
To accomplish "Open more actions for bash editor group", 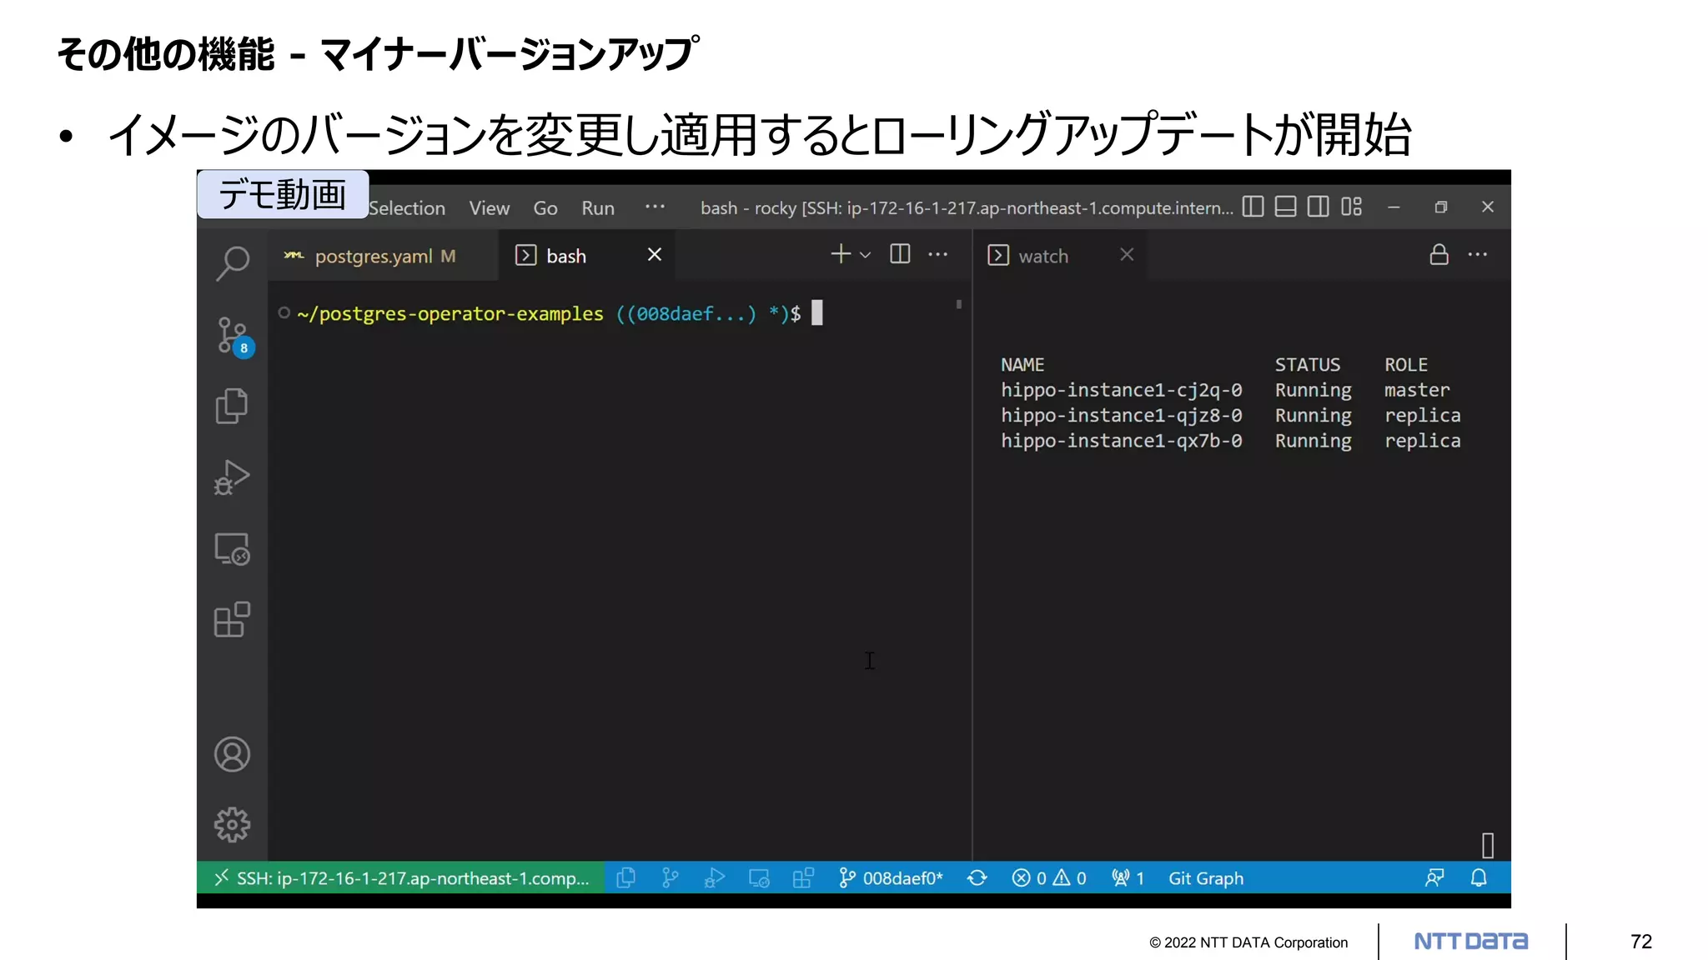I will coord(938,254).
